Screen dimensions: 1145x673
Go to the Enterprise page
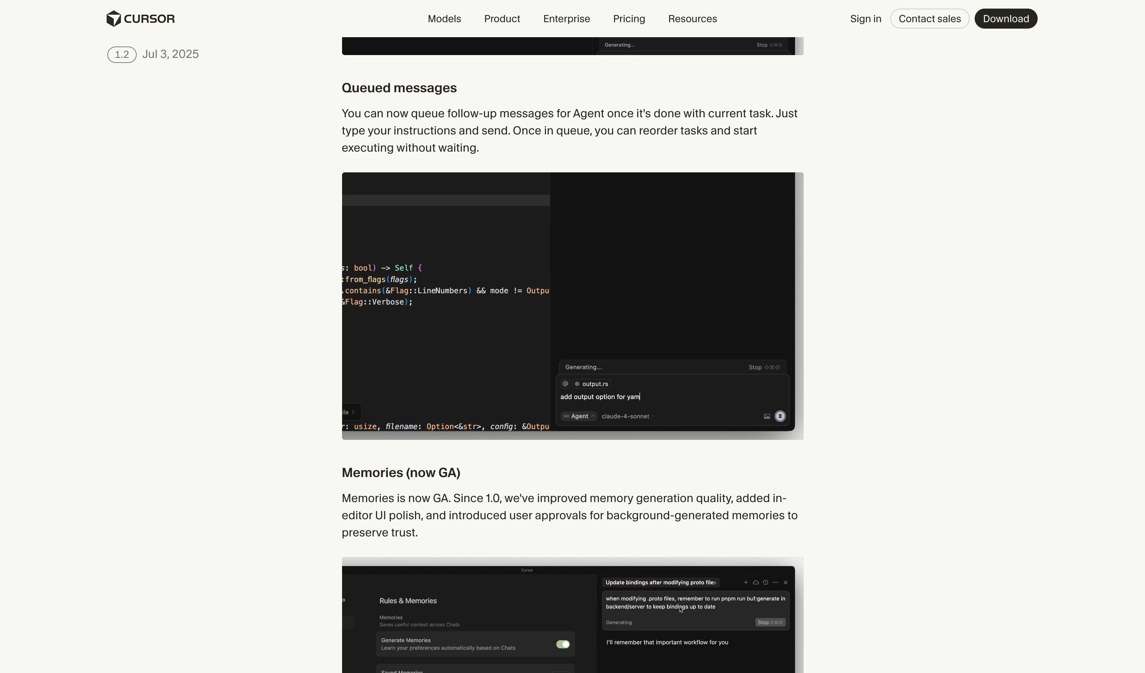(x=566, y=19)
